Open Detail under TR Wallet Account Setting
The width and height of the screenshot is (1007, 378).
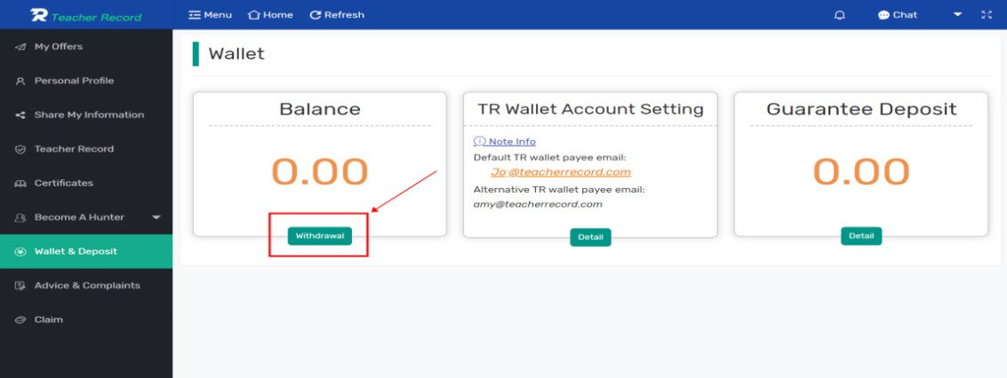pyautogui.click(x=590, y=237)
